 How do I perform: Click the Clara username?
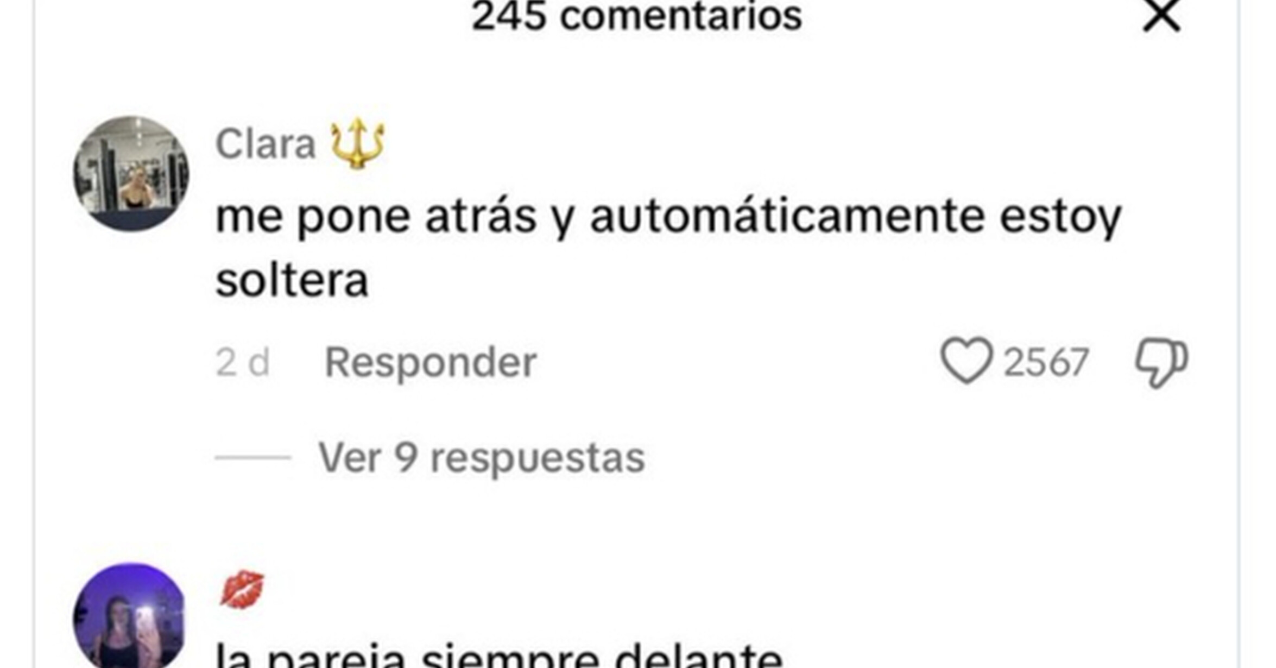point(266,144)
